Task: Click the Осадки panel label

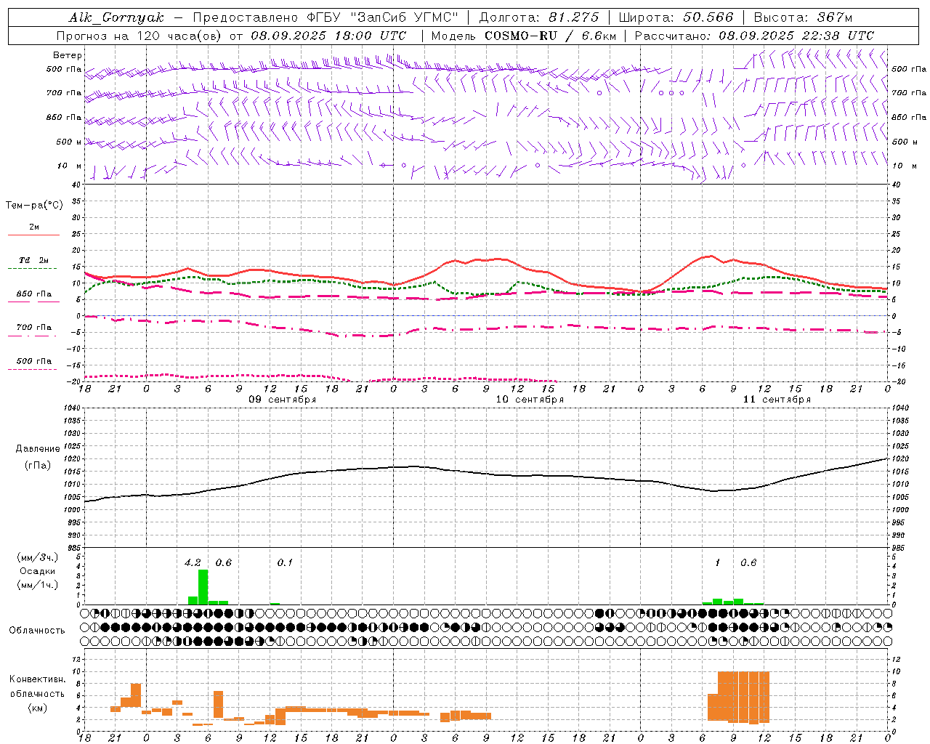Action: point(37,571)
